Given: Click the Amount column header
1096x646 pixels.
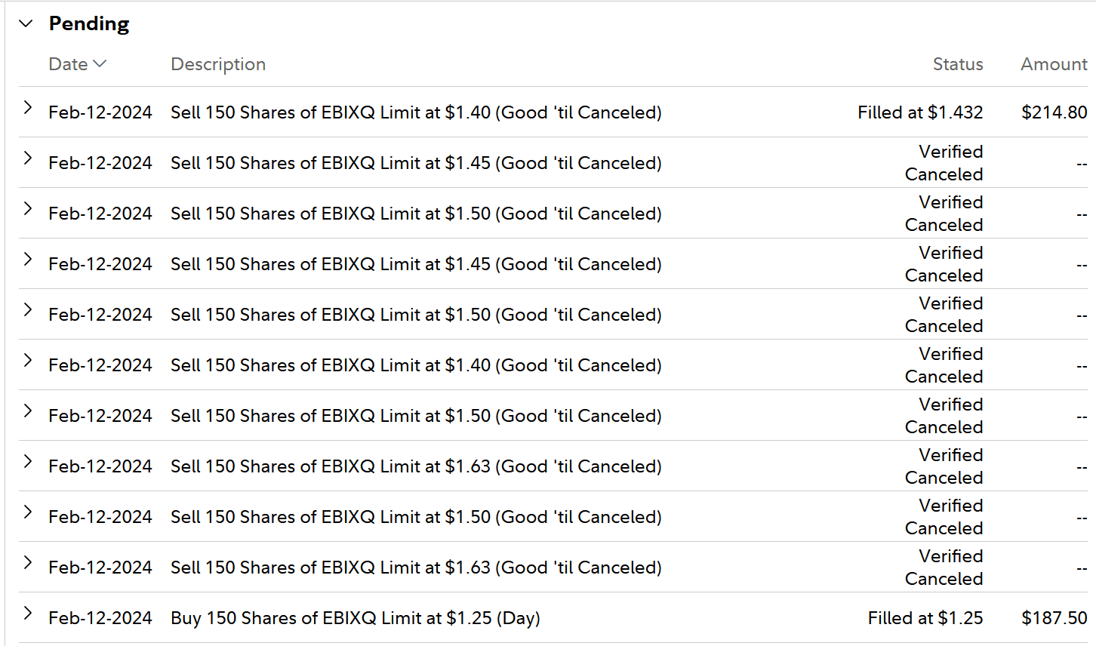Looking at the screenshot, I should (x=1054, y=64).
